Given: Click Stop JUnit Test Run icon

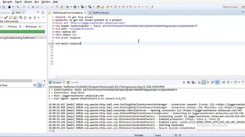Looking at the screenshot, I should [x=30, y=18].
